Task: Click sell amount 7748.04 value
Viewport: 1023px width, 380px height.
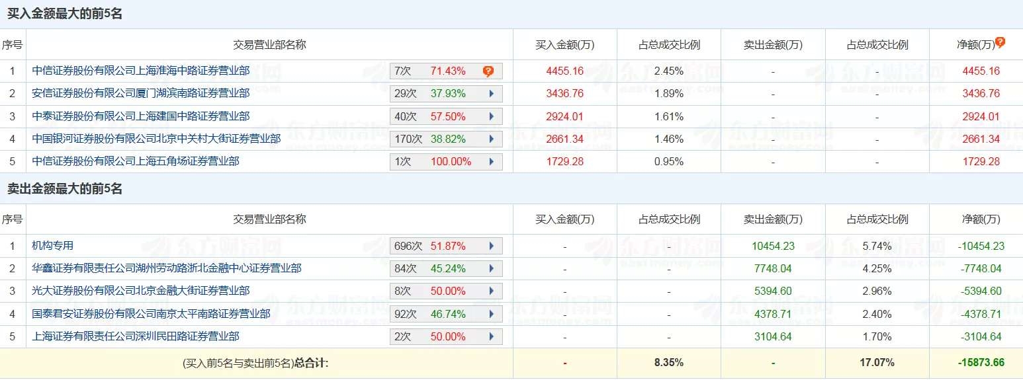Action: point(773,268)
